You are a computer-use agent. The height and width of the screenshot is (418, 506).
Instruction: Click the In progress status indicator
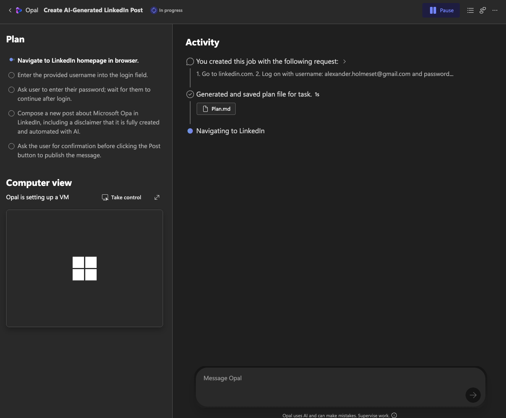[167, 10]
